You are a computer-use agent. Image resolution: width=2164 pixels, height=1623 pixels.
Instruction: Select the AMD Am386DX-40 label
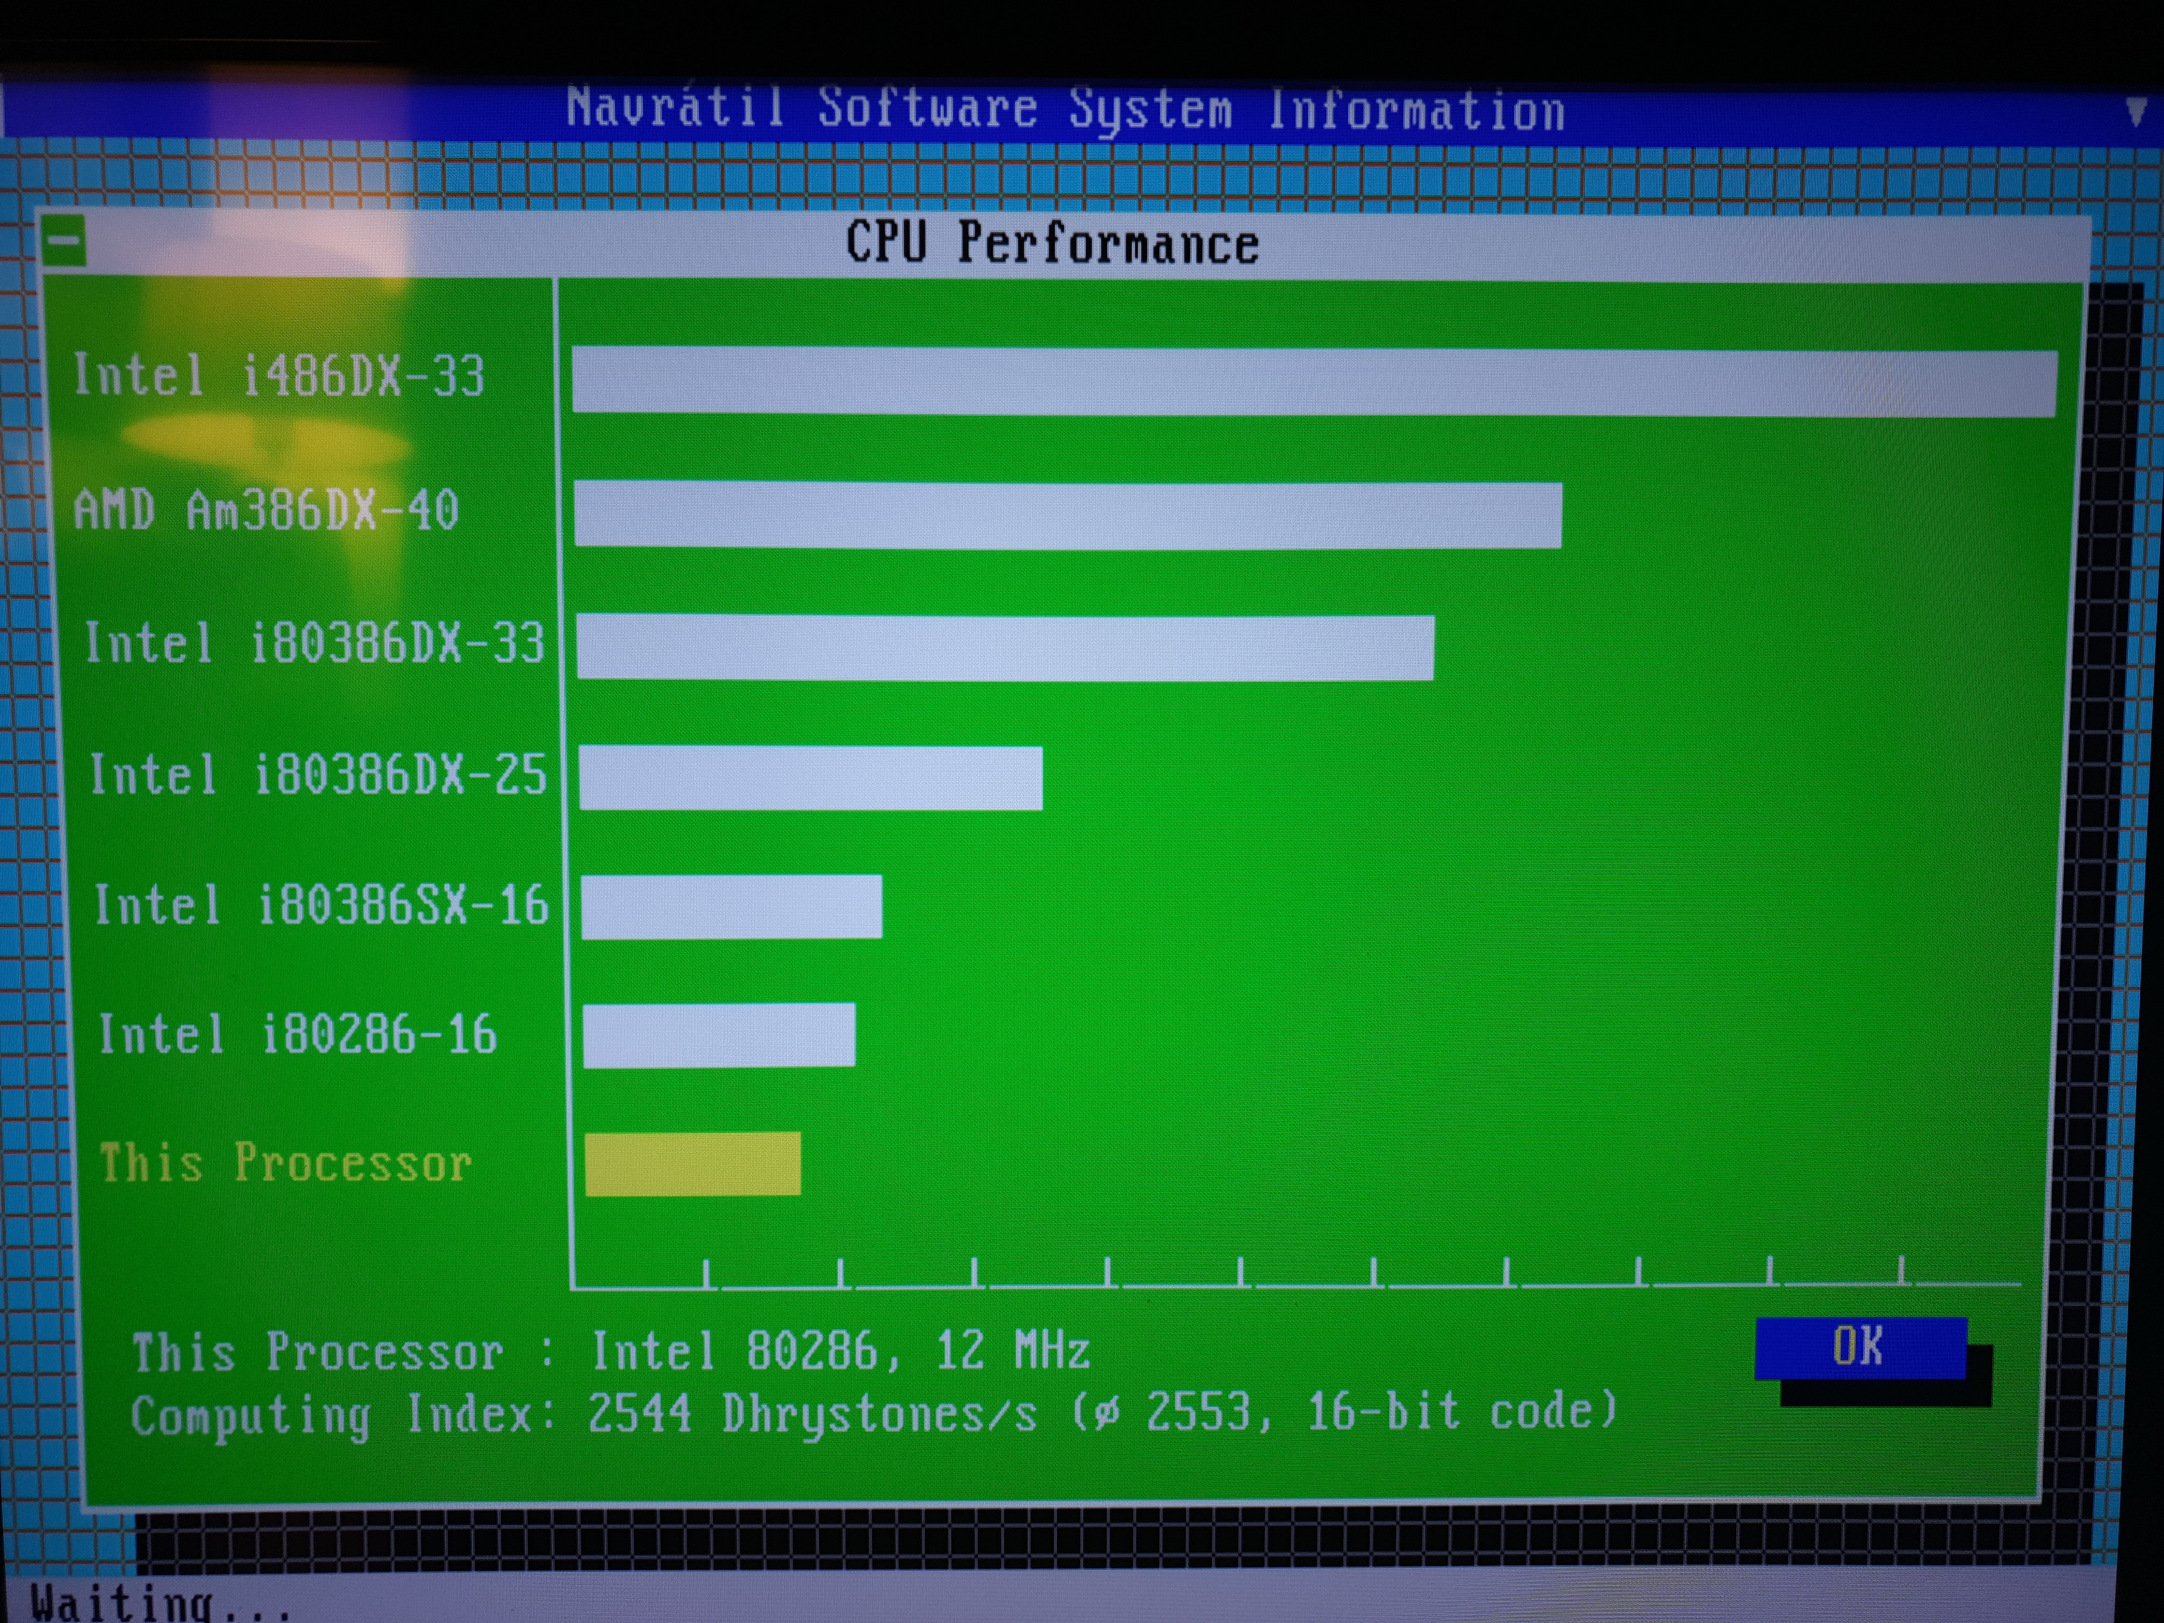point(266,510)
